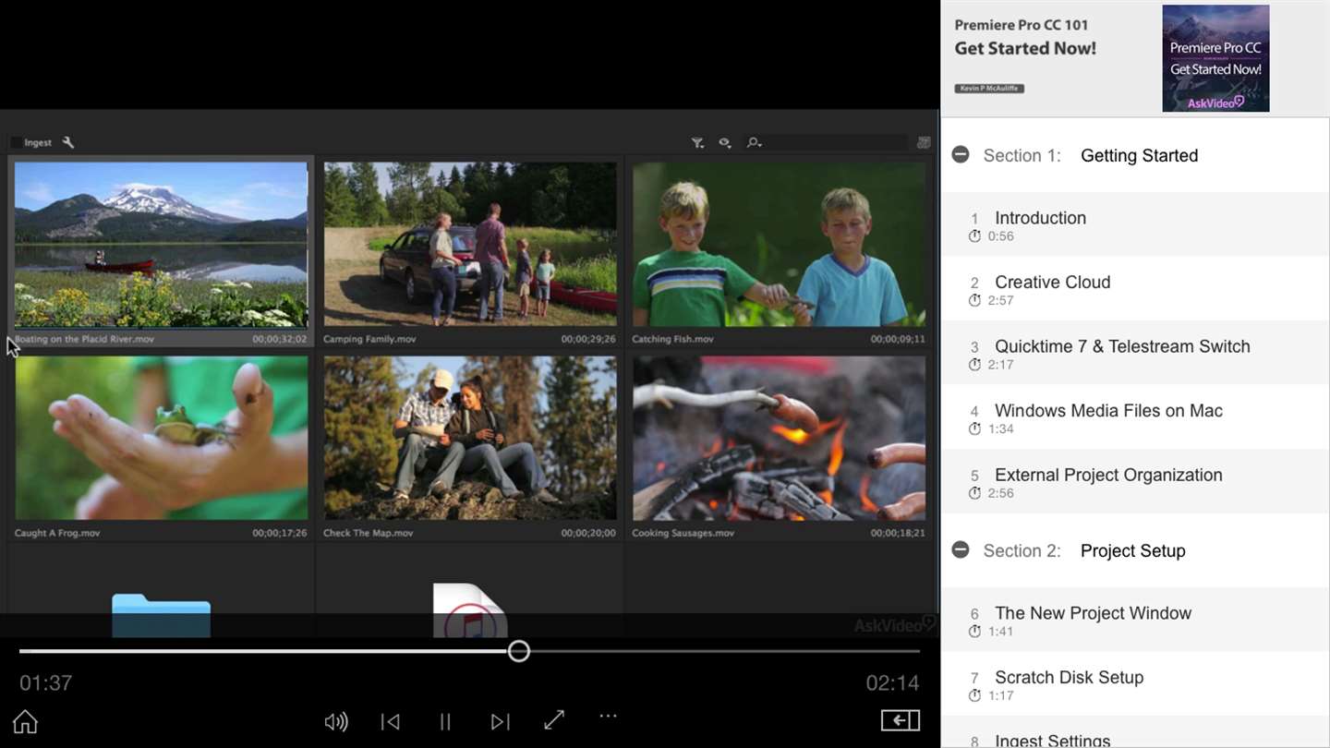The width and height of the screenshot is (1330, 748).
Task: Click the file name Cooking Sausages.mov
Action: click(683, 533)
